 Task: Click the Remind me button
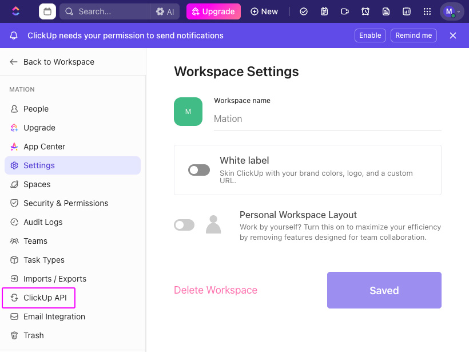414,35
